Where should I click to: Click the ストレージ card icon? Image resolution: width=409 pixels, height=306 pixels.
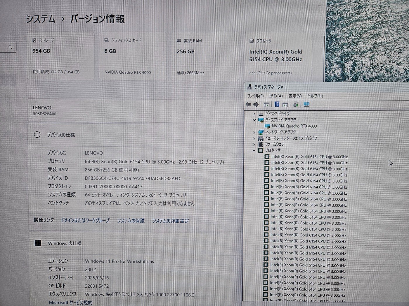coord(34,40)
